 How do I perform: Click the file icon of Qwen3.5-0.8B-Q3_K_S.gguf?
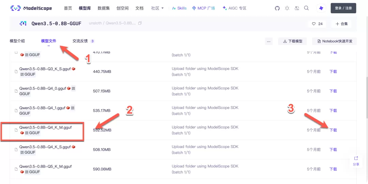tap(16, 72)
